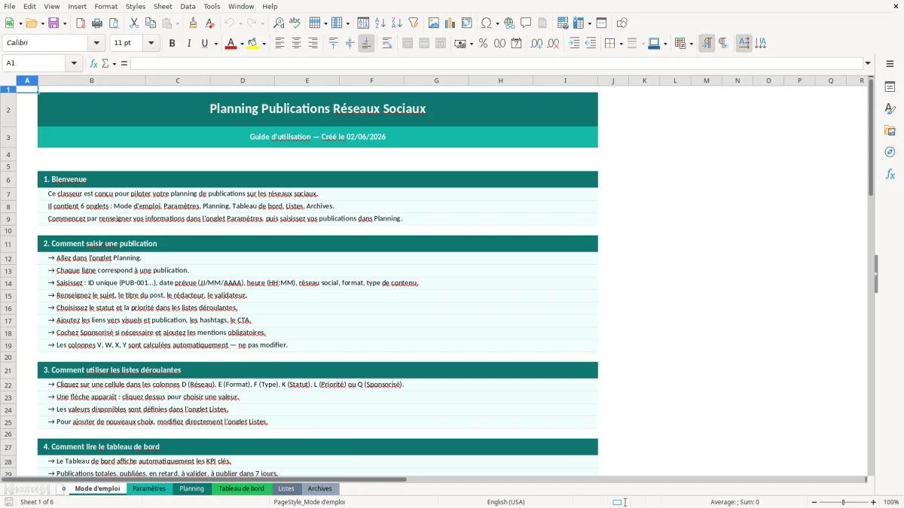Click the English (USA) language status
This screenshot has height=508, width=904.
pyautogui.click(x=505, y=502)
